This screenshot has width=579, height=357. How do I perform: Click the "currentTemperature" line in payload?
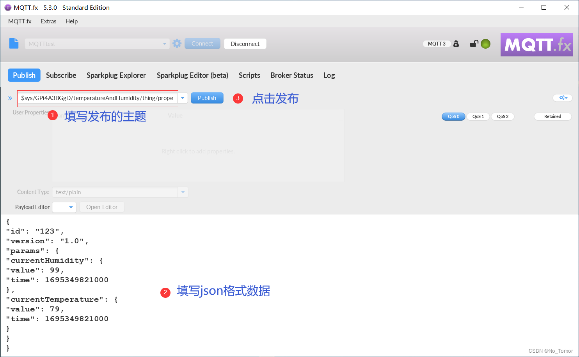[x=62, y=299]
